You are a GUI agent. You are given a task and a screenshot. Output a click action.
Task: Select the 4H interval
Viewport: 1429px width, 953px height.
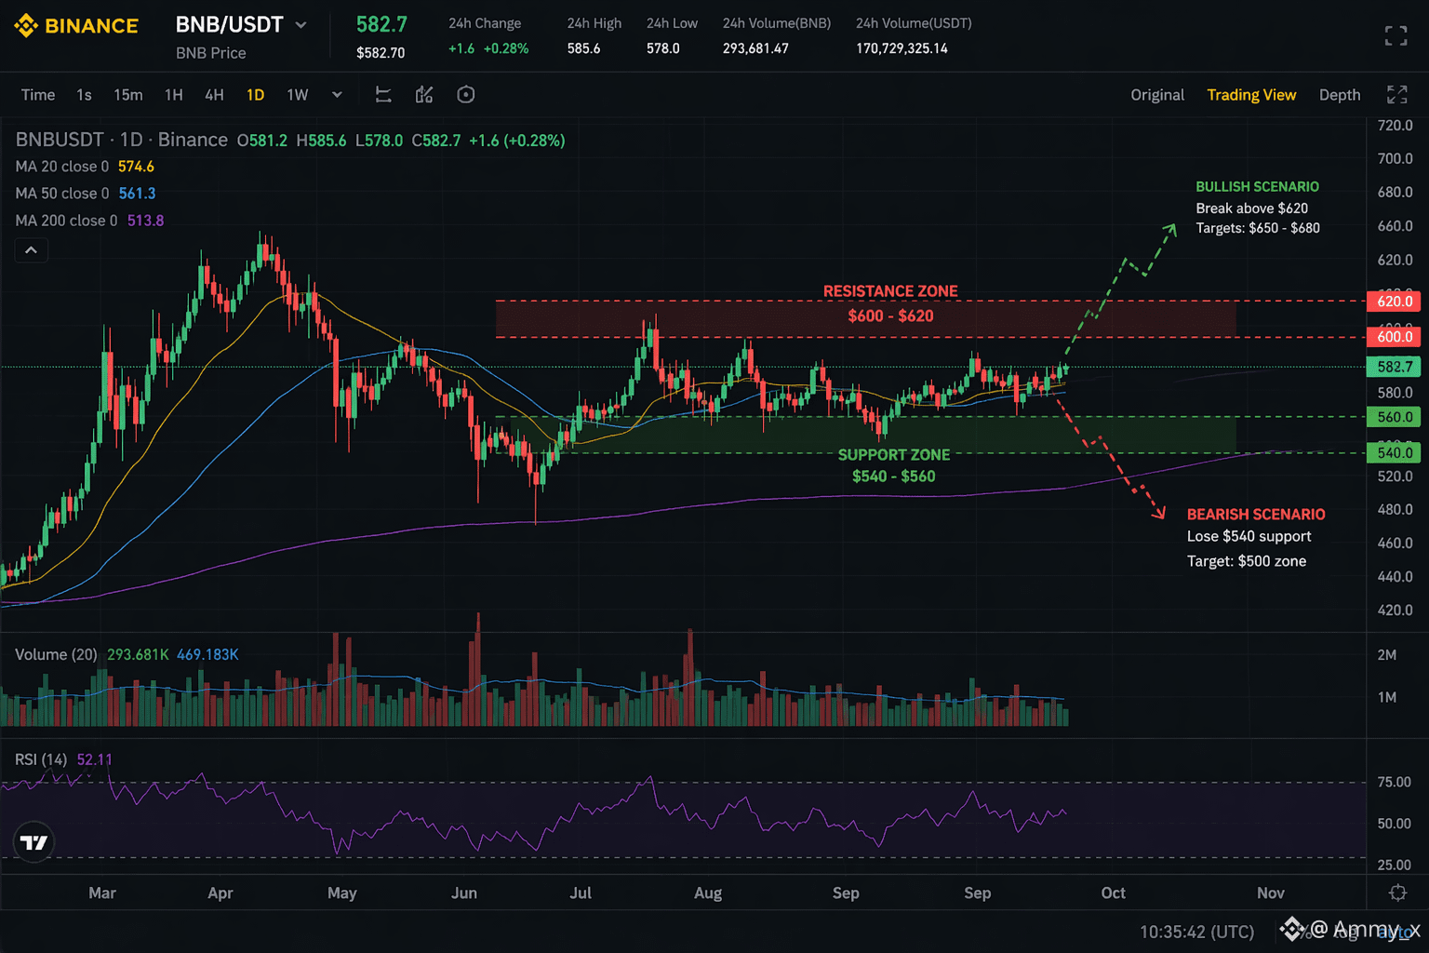pyautogui.click(x=214, y=95)
